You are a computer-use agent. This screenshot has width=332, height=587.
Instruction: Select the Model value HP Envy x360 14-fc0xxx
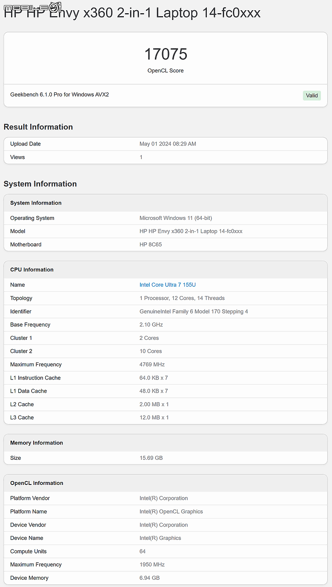[x=191, y=231]
